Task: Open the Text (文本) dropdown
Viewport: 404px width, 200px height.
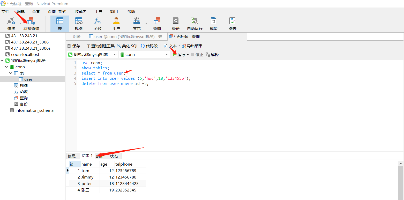Action: (172, 46)
